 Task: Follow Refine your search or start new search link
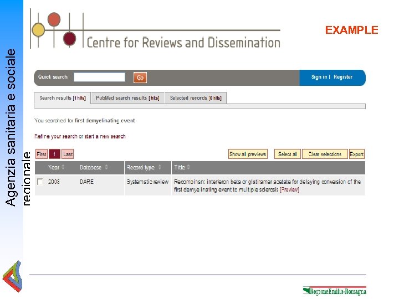point(80,136)
